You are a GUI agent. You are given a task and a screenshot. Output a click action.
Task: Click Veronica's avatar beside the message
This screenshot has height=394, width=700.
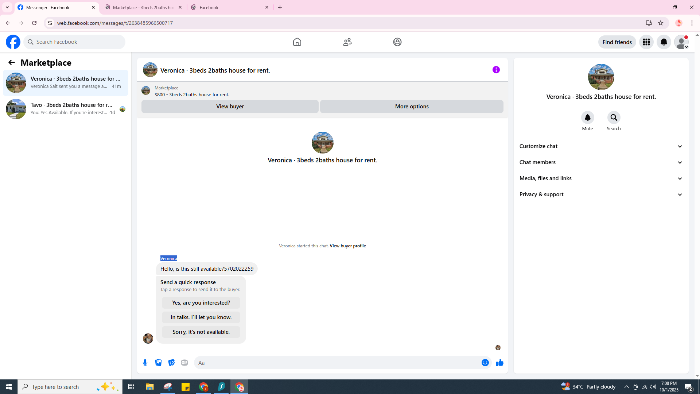148,339
